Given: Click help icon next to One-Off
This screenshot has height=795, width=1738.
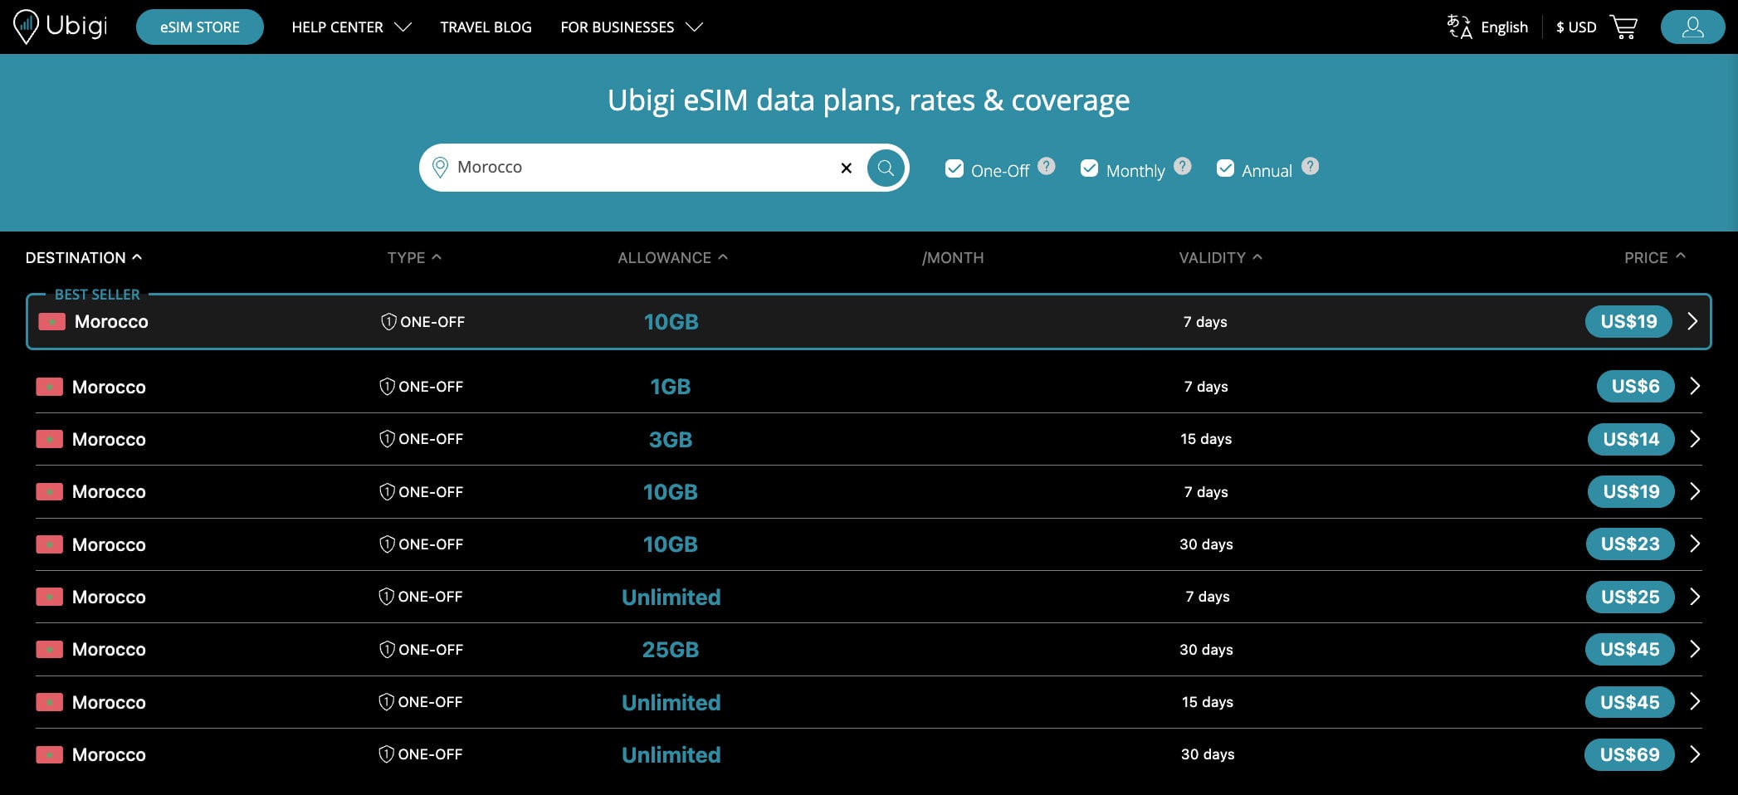Looking at the screenshot, I should click(x=1047, y=166).
